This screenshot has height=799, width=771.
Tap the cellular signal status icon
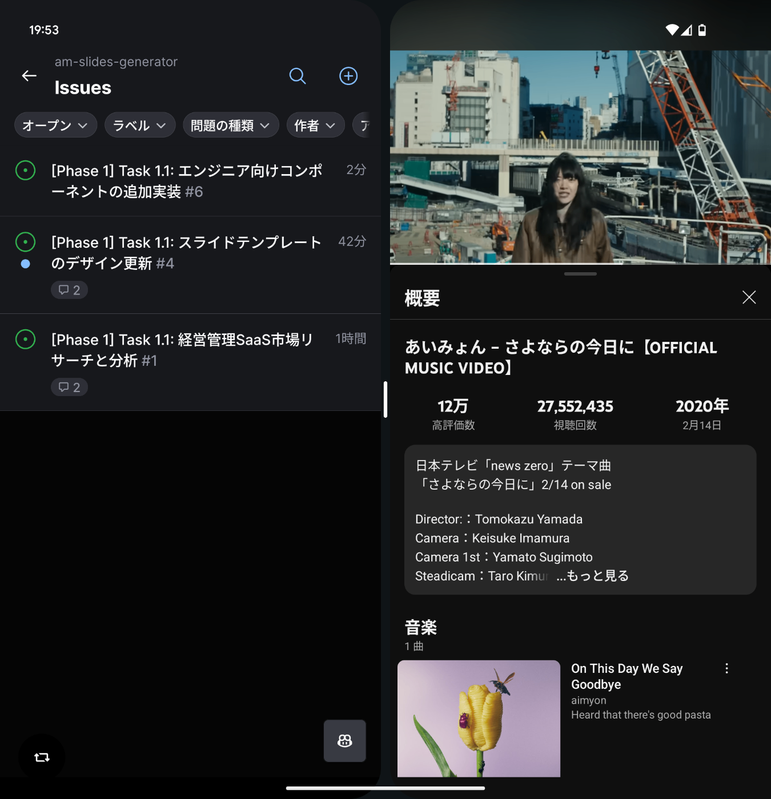686,30
